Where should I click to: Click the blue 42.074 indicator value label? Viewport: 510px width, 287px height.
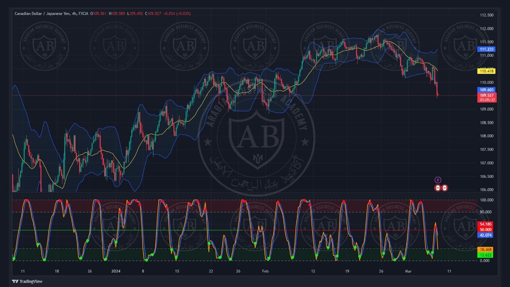486,235
